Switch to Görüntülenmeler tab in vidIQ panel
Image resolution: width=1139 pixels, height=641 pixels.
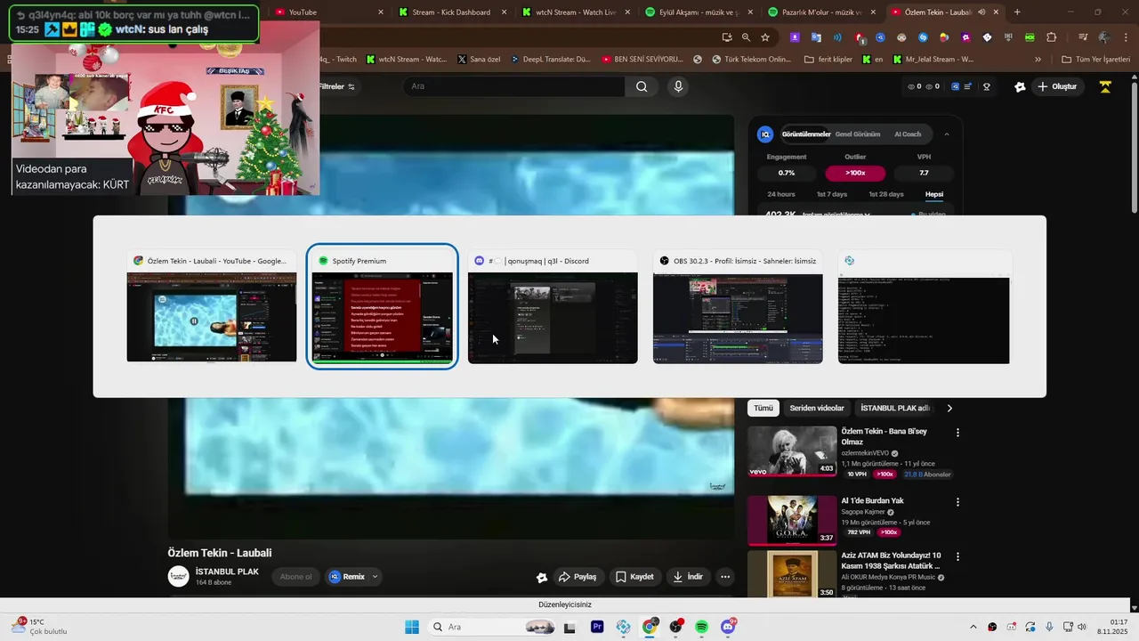coord(806,134)
